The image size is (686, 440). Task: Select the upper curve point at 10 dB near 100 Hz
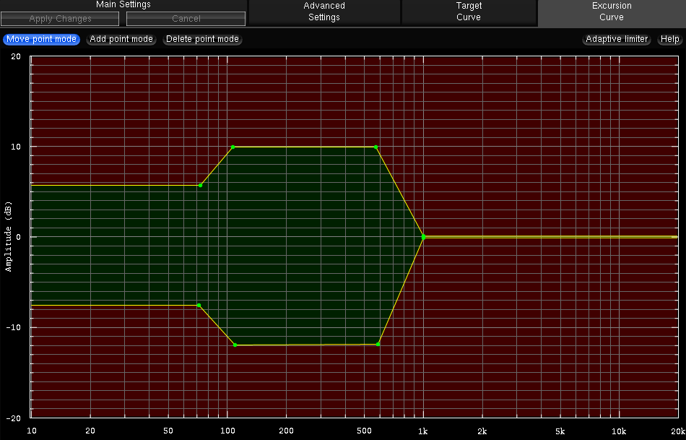pyautogui.click(x=233, y=147)
